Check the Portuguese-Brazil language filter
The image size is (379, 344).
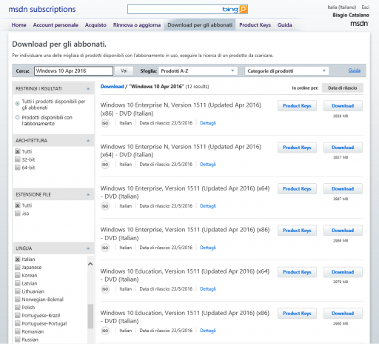click(x=18, y=316)
